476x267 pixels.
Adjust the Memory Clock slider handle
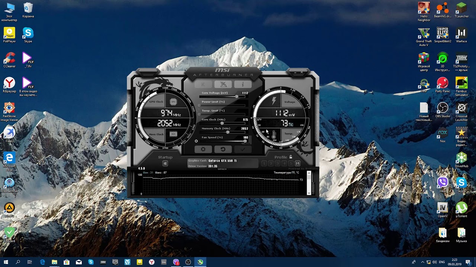coord(228,132)
